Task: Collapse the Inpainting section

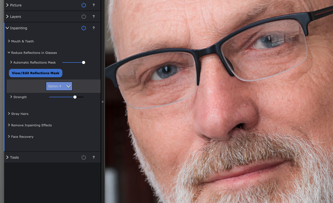Action: point(7,28)
